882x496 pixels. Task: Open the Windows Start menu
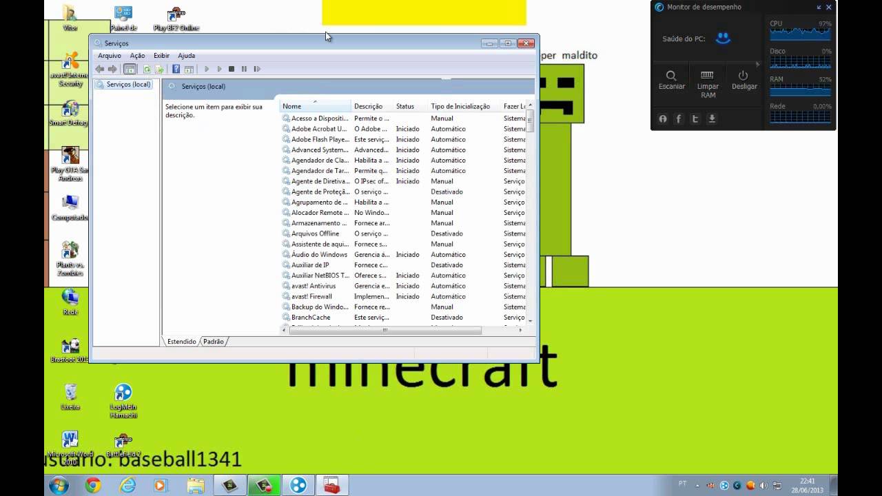click(x=59, y=485)
